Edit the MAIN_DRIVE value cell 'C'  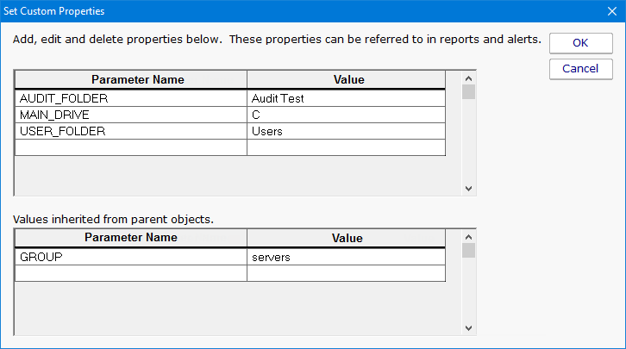pos(347,115)
